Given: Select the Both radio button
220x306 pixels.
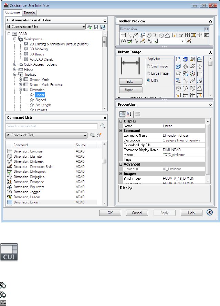Looking at the screenshot, I should pyautogui.click(x=148, y=80).
